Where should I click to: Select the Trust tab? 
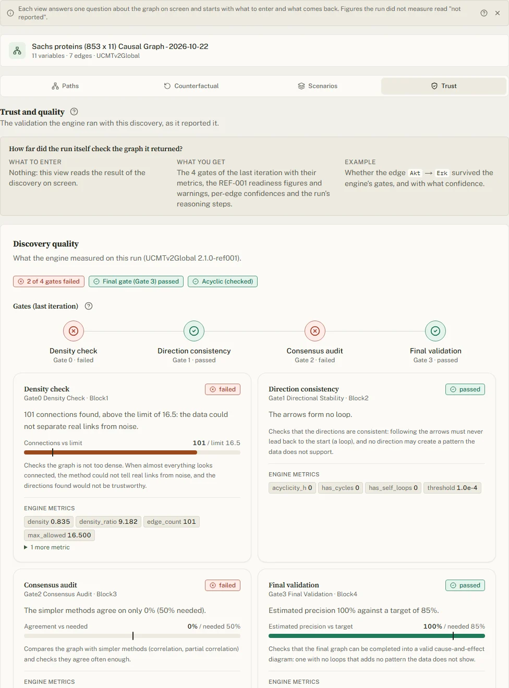tap(444, 86)
